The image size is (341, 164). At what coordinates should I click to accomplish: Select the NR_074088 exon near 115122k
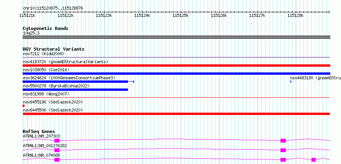[57, 160]
